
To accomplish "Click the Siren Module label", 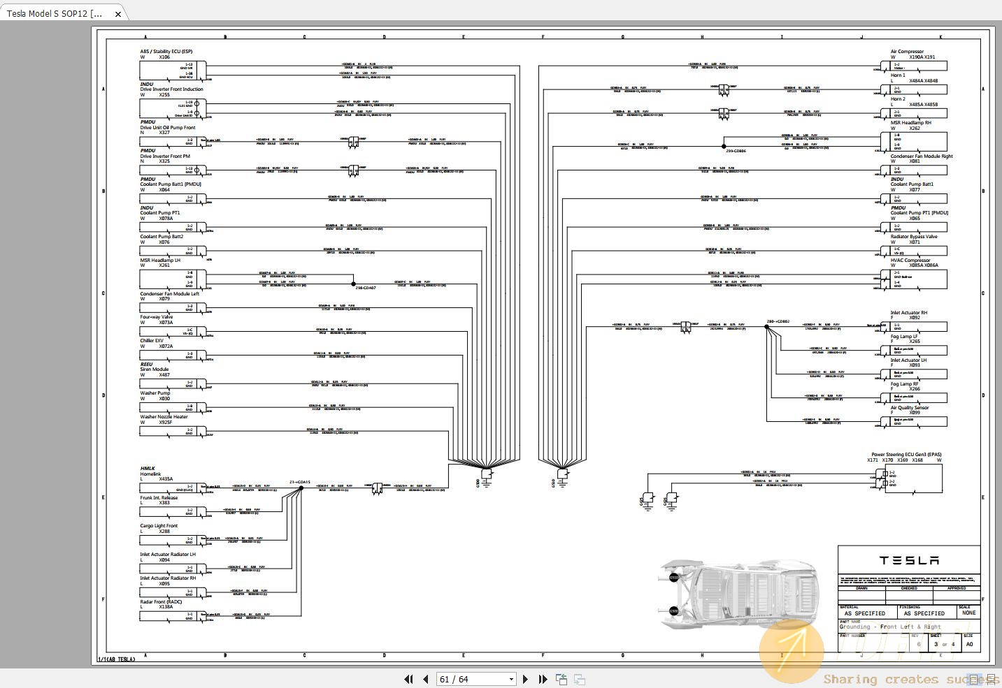I will pos(154,369).
